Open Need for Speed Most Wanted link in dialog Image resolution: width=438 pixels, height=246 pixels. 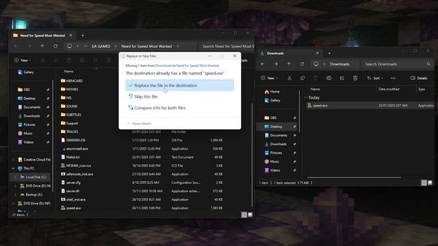[x=198, y=66]
